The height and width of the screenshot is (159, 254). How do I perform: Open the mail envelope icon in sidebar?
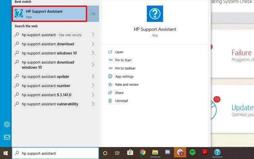tap(7, 137)
